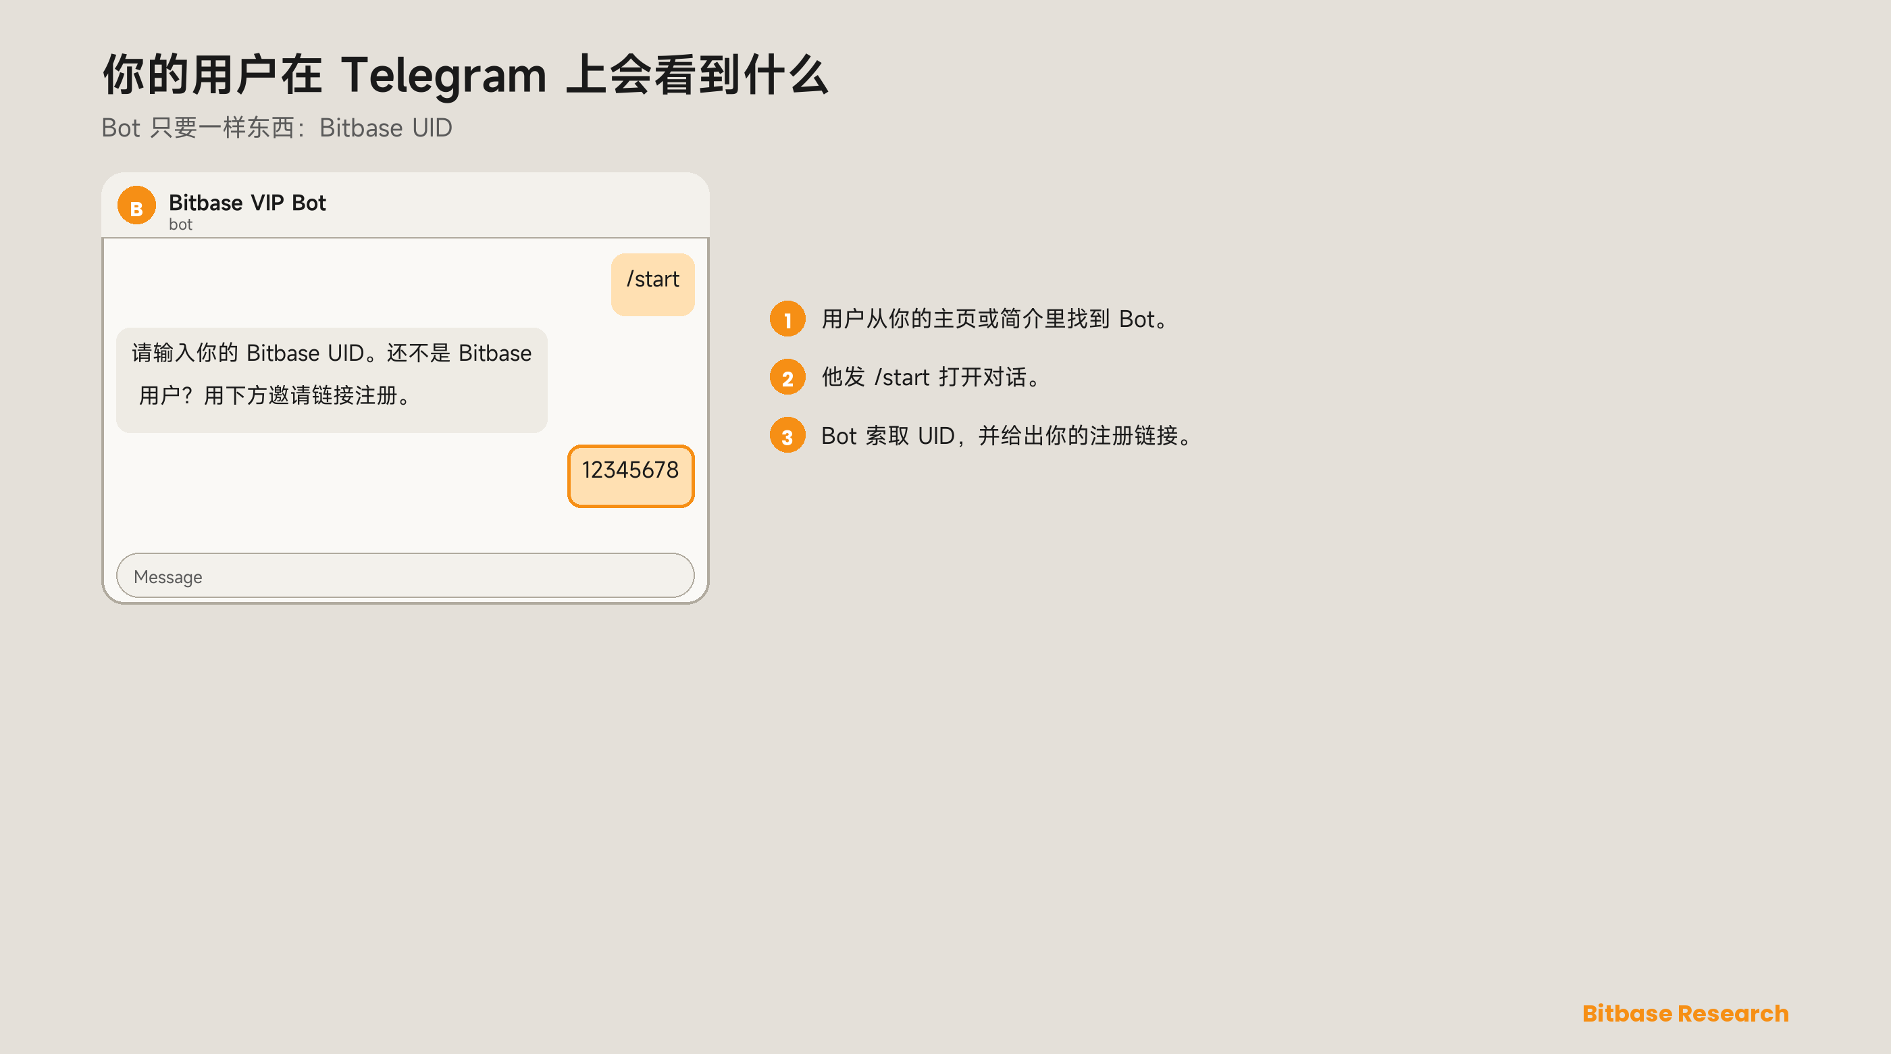
Task: Select the 12345678 UID message bubble
Action: (631, 476)
